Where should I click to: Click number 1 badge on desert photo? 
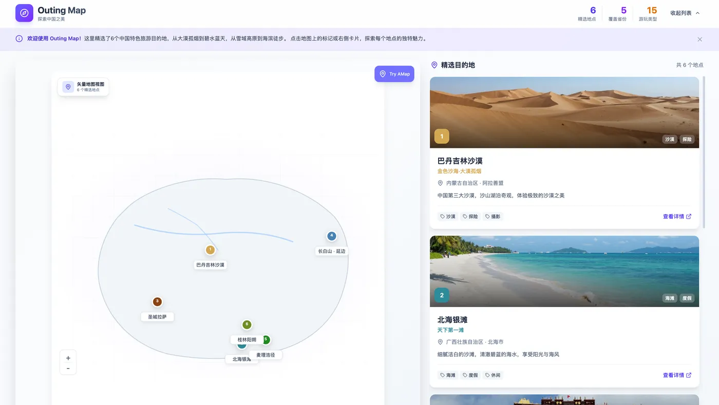[442, 137]
